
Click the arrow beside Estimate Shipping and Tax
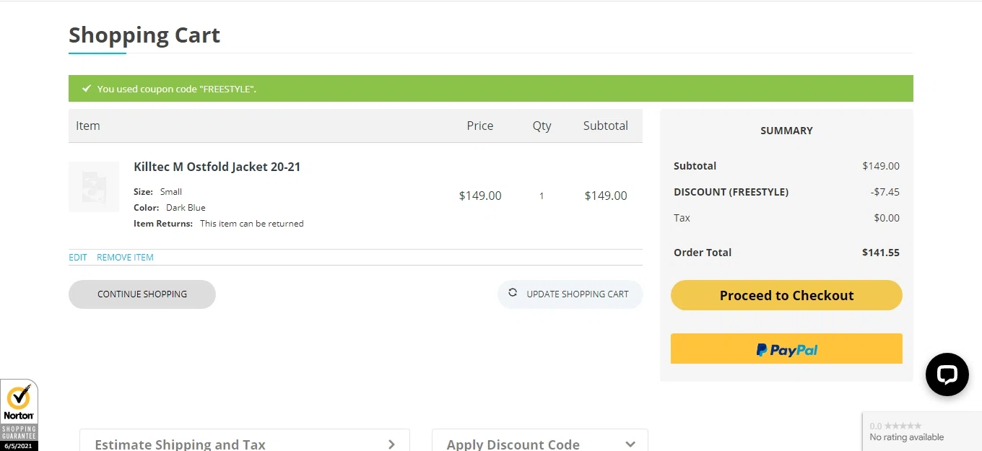pyautogui.click(x=391, y=445)
